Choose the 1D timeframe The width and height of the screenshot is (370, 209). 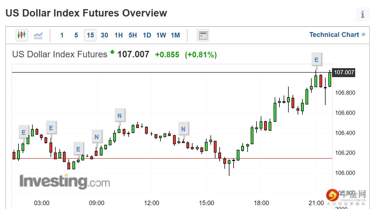tap(147, 35)
